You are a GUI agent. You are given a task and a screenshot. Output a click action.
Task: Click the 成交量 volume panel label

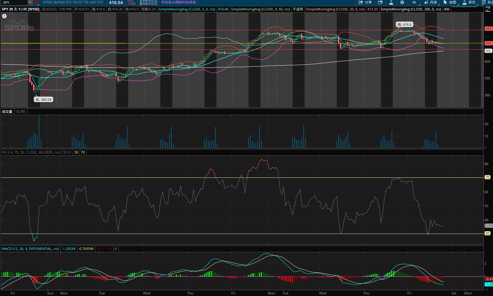coord(7,112)
